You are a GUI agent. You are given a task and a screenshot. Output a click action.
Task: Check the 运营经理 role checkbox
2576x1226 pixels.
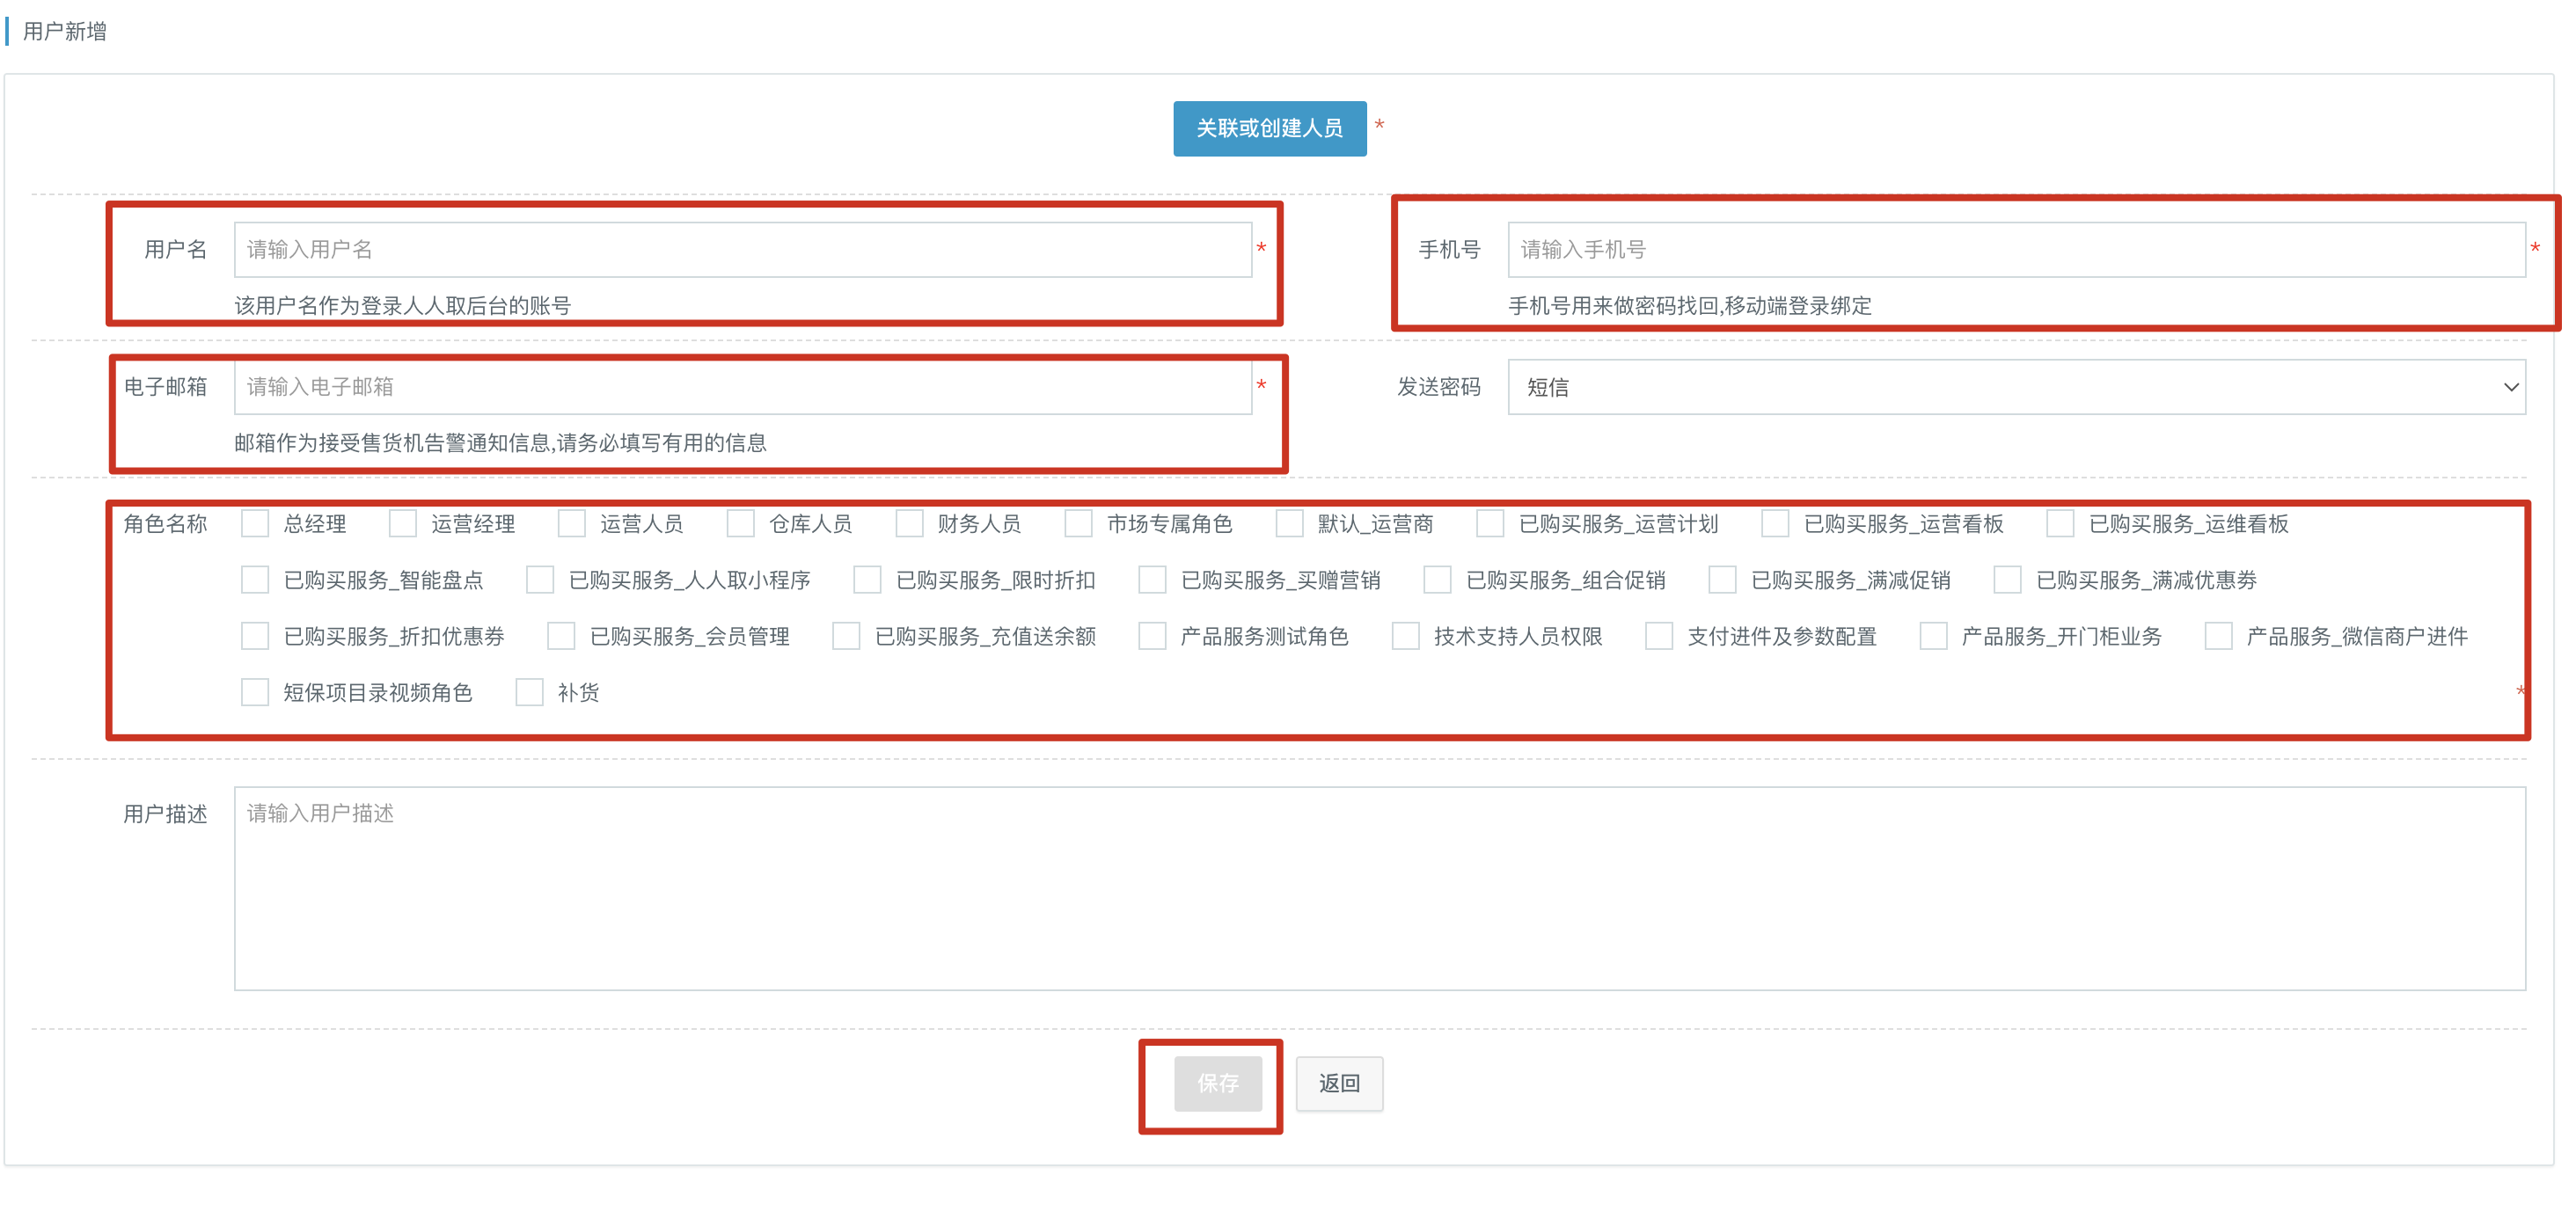click(x=403, y=523)
